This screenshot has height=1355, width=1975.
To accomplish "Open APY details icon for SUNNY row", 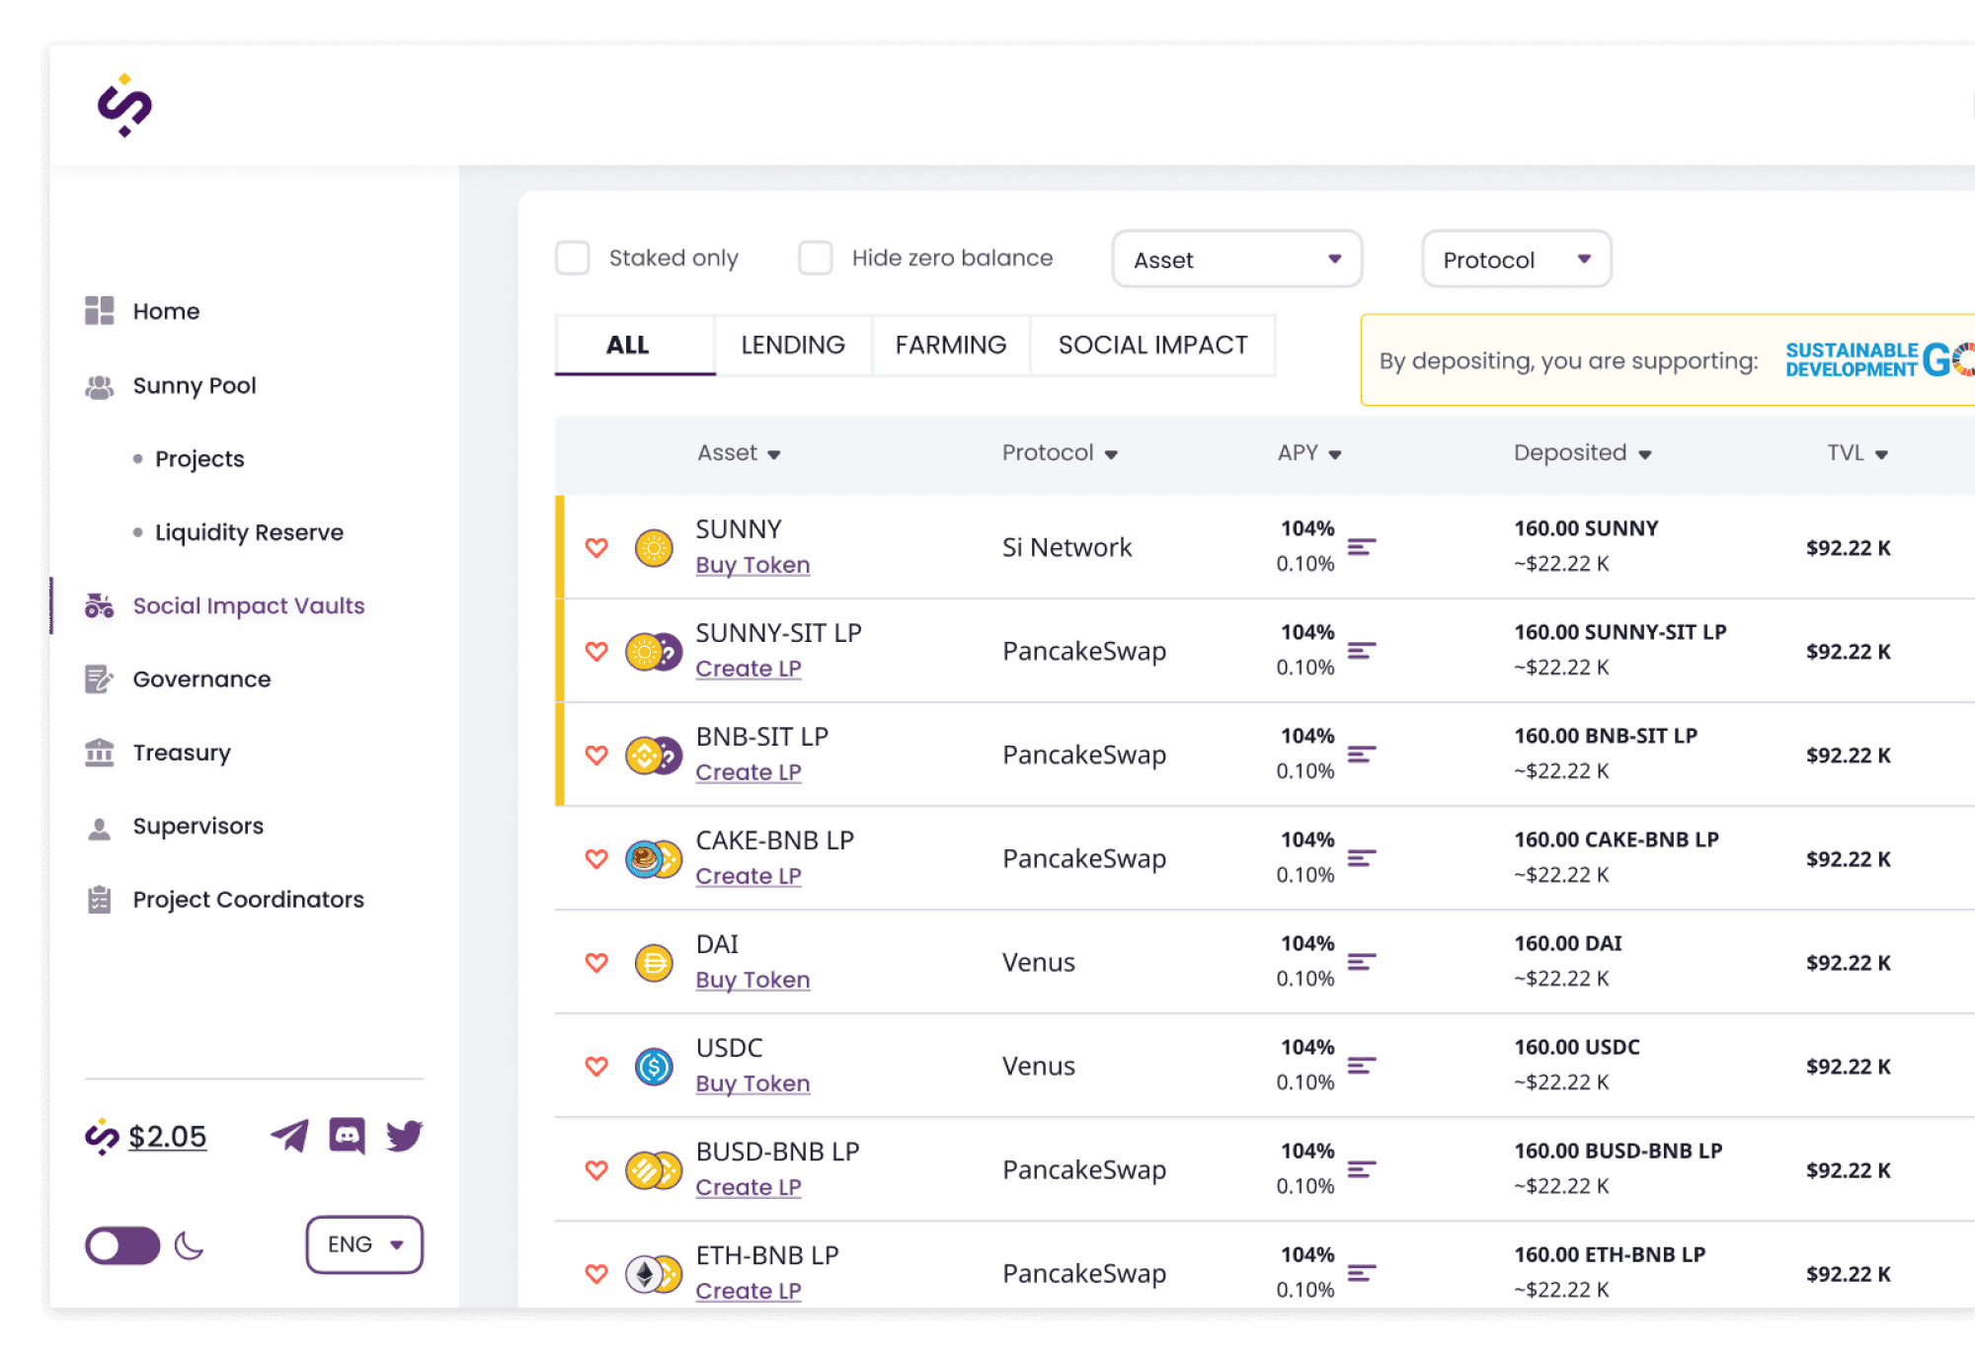I will click(x=1362, y=547).
